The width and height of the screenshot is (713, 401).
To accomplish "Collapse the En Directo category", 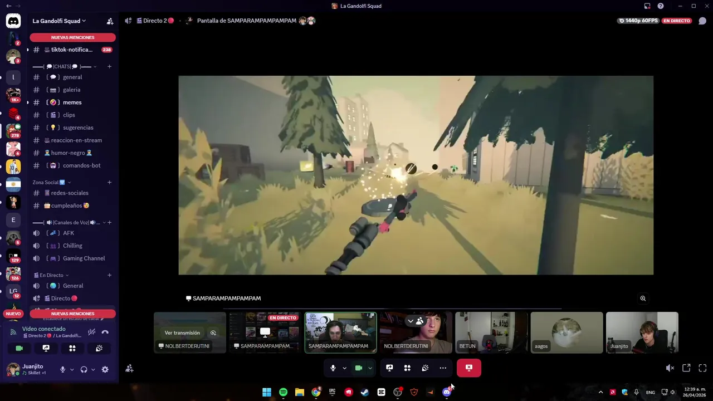I will (x=51, y=275).
